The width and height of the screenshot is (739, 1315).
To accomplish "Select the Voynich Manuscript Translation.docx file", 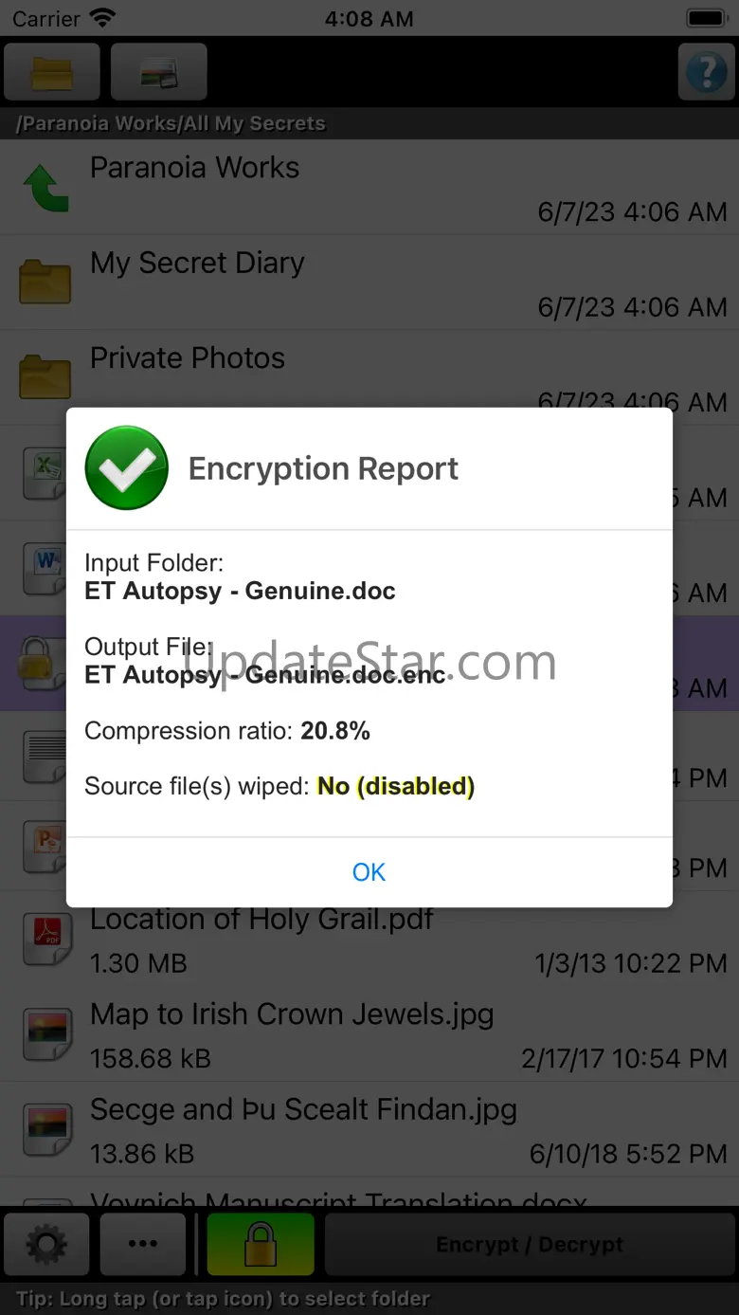I will coord(338,1196).
